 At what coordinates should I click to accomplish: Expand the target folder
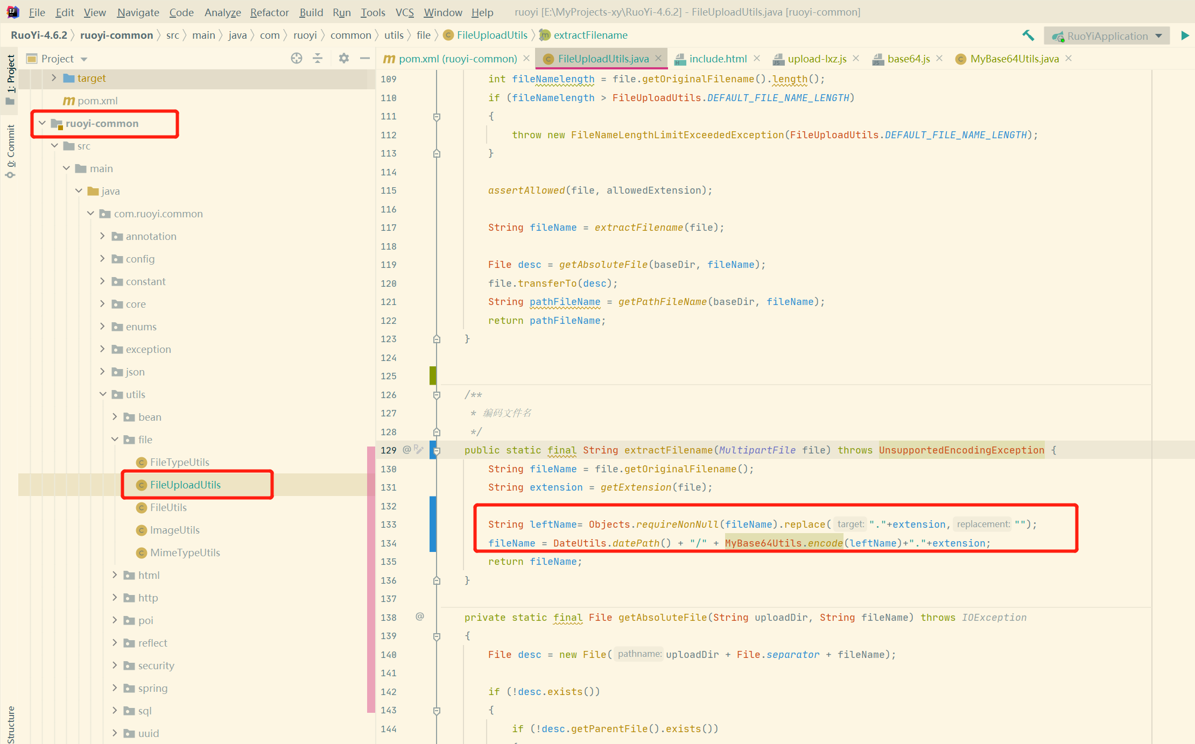click(54, 78)
